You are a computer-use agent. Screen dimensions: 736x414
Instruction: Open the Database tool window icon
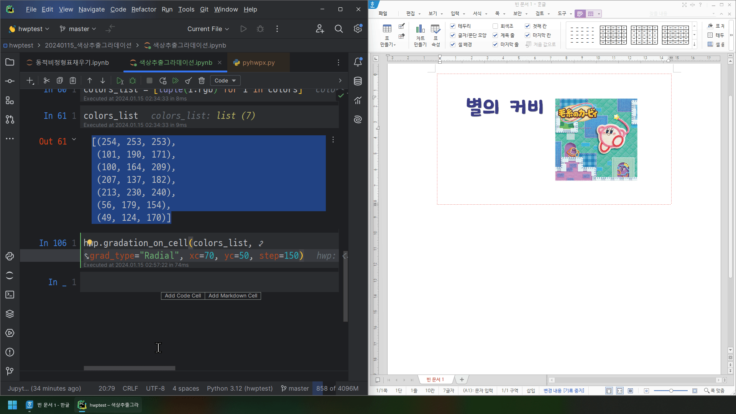pos(358,81)
